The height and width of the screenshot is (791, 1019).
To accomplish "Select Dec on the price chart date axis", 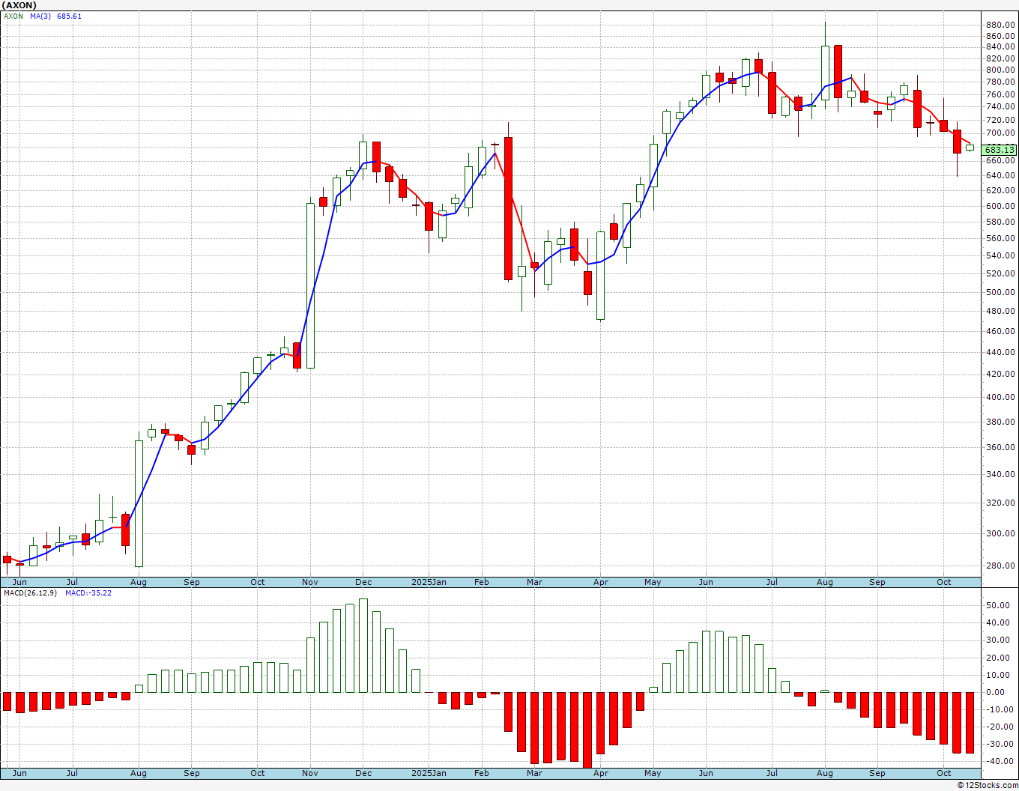I will pyautogui.click(x=363, y=582).
